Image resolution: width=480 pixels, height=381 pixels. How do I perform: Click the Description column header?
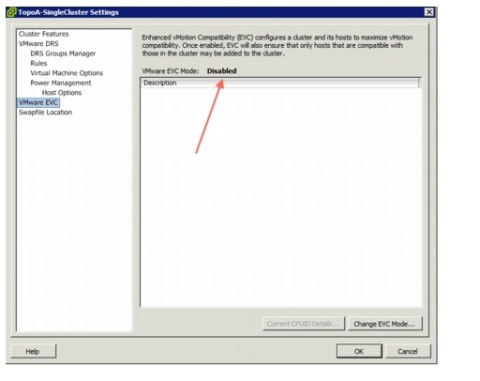279,83
